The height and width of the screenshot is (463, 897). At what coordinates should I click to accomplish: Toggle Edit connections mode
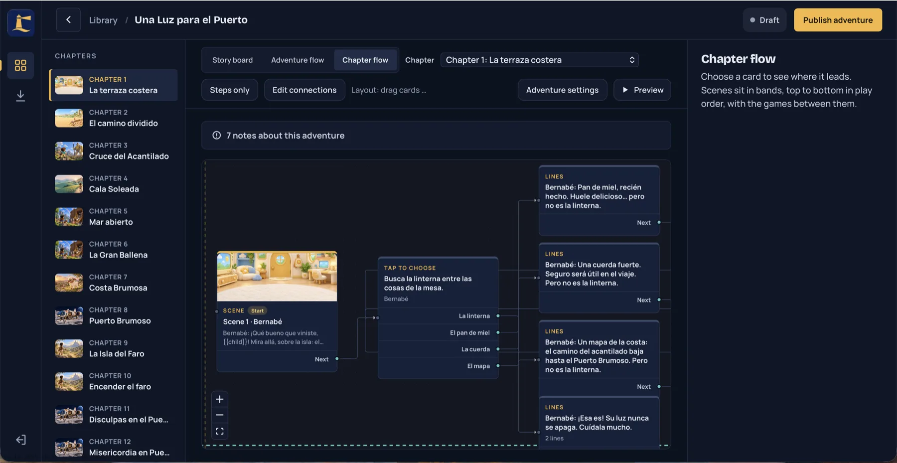pyautogui.click(x=304, y=90)
